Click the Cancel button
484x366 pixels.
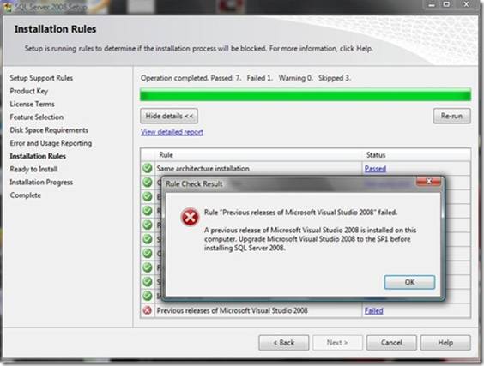[391, 343]
